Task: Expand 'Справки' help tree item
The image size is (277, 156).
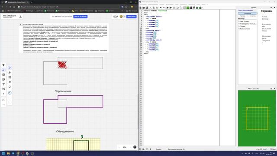Action: [238, 26]
